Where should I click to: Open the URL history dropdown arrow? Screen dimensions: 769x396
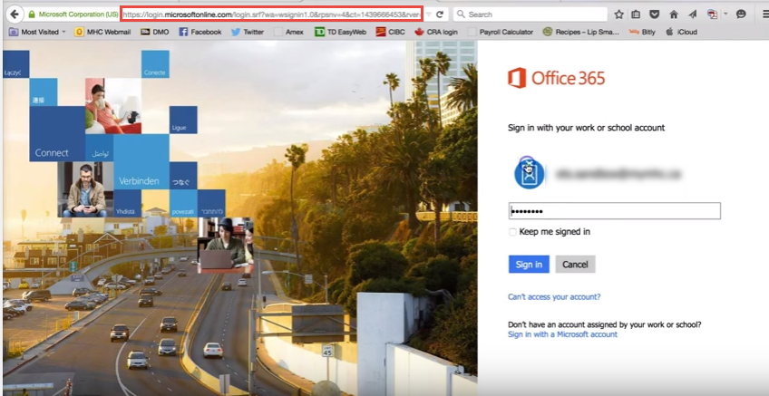click(x=428, y=14)
